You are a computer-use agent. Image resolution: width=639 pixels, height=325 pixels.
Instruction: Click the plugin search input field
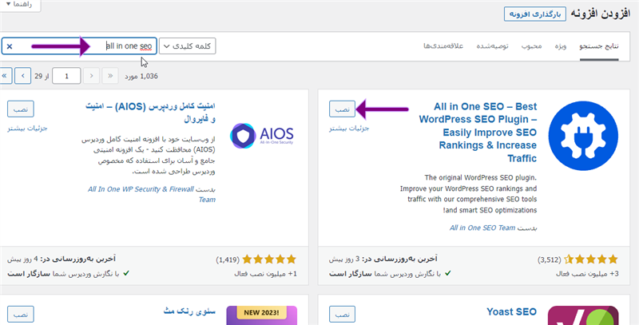pyautogui.click(x=79, y=46)
